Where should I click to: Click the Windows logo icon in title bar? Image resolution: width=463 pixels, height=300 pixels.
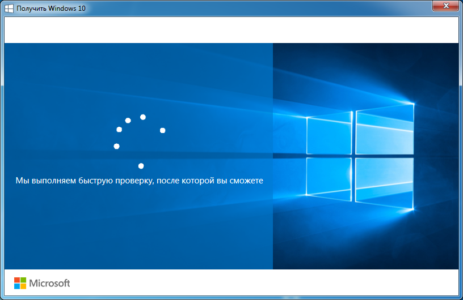click(9, 8)
